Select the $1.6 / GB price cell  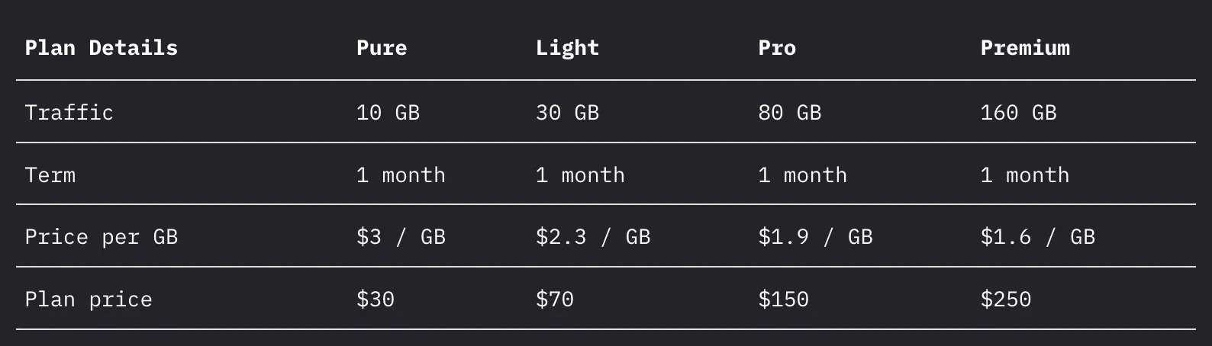1037,237
